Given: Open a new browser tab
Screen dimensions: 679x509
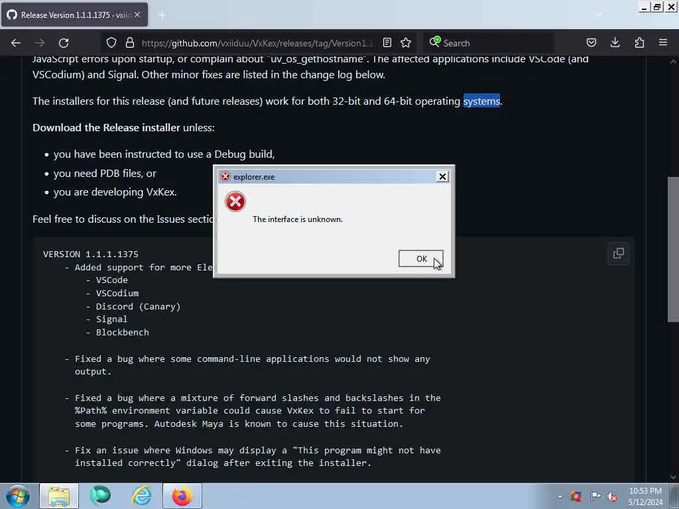Looking at the screenshot, I should tap(162, 15).
